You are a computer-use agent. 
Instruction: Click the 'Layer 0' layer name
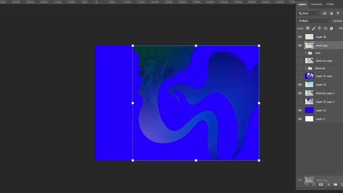tap(320, 119)
